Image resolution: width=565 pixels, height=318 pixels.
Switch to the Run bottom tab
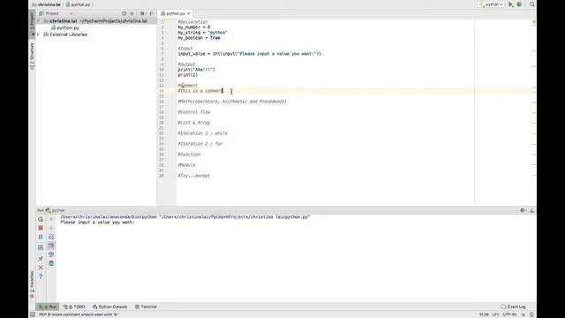tap(48, 307)
